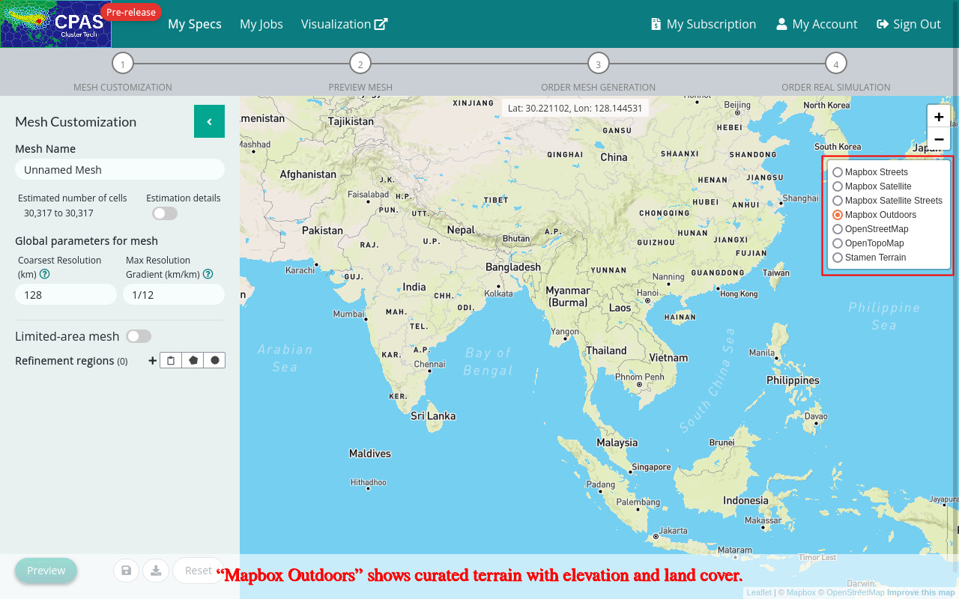The width and height of the screenshot is (959, 599).
Task: Select the polygon refinement region tool
Action: pyautogui.click(x=193, y=360)
